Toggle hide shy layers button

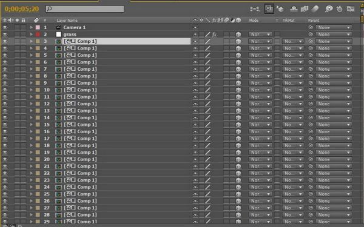click(294, 9)
